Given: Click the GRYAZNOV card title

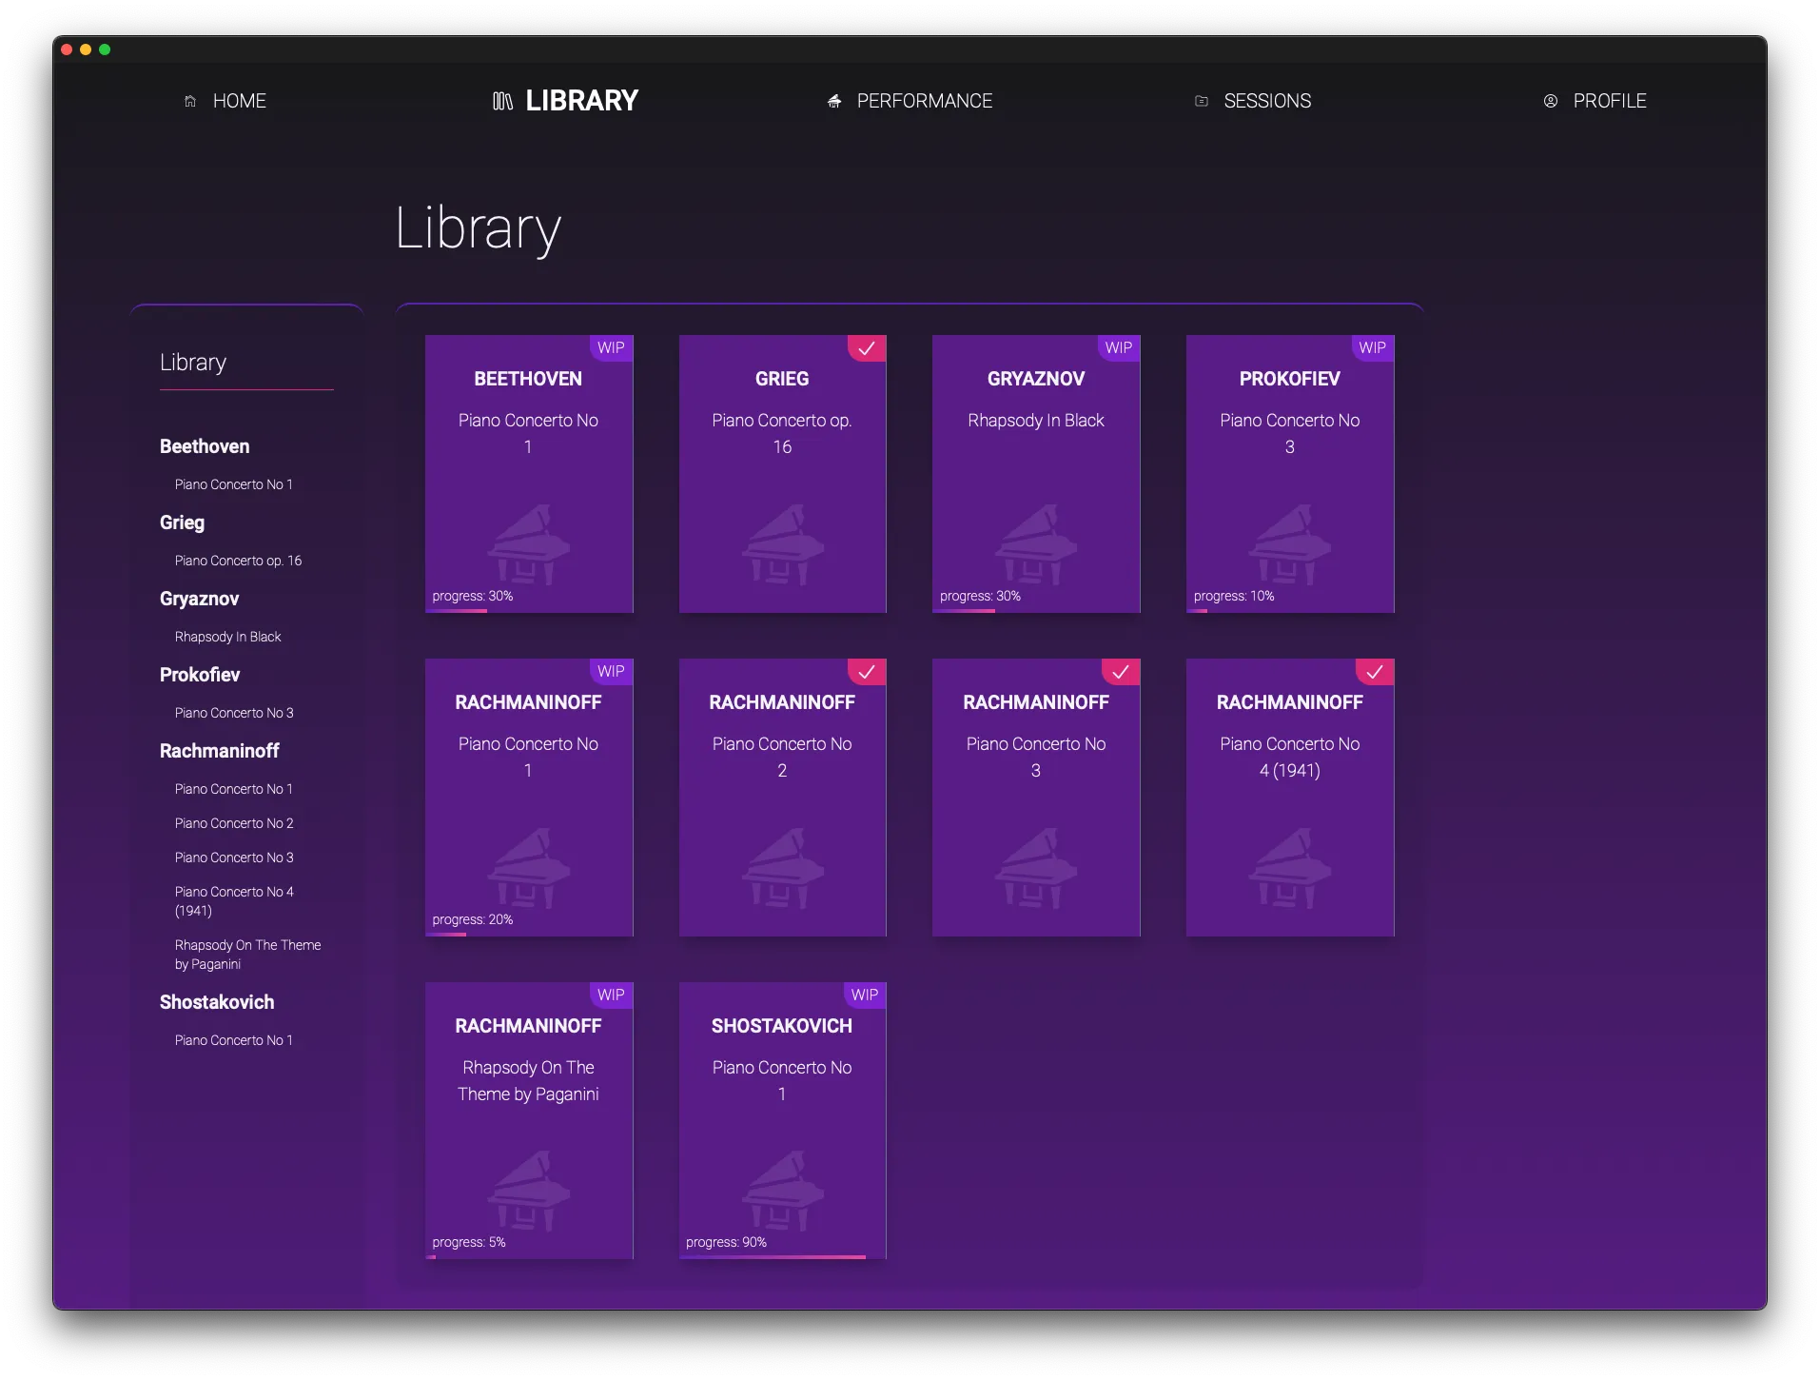Looking at the screenshot, I should pyautogui.click(x=1036, y=379).
